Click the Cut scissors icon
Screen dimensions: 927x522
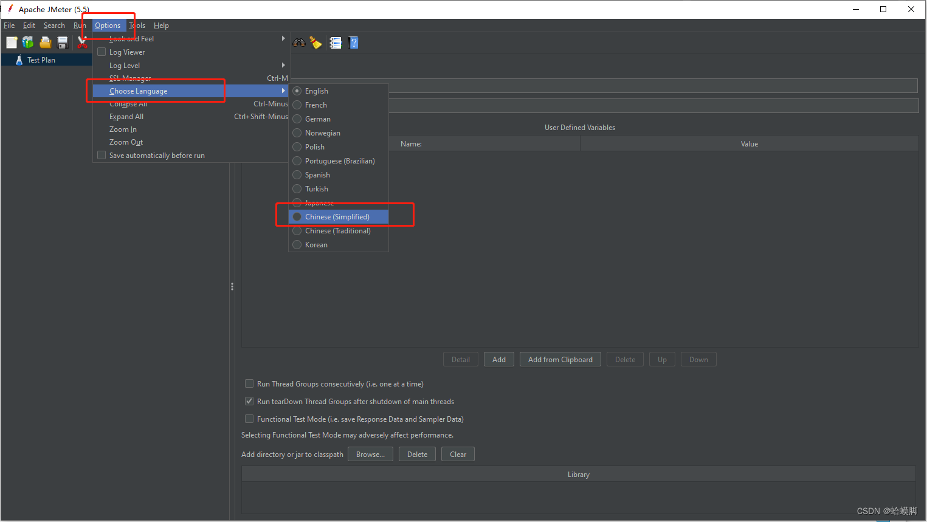click(82, 43)
